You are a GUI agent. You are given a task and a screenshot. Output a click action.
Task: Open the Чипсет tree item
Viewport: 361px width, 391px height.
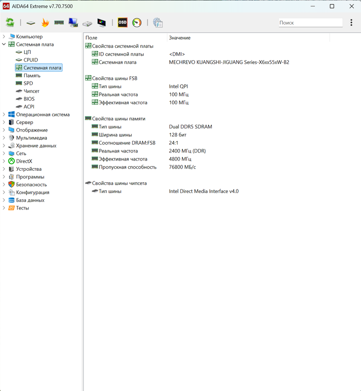(x=31, y=91)
